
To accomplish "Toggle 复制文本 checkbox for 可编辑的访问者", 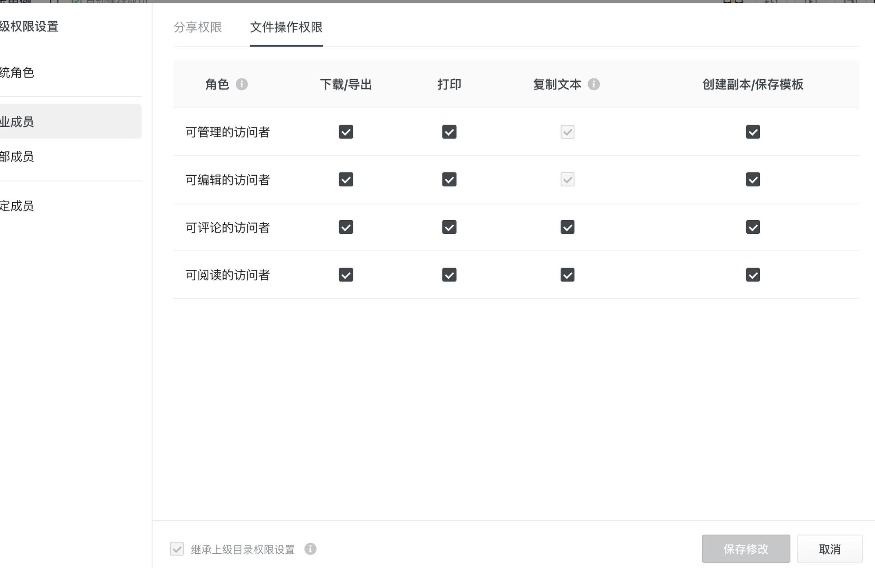I will pos(567,179).
